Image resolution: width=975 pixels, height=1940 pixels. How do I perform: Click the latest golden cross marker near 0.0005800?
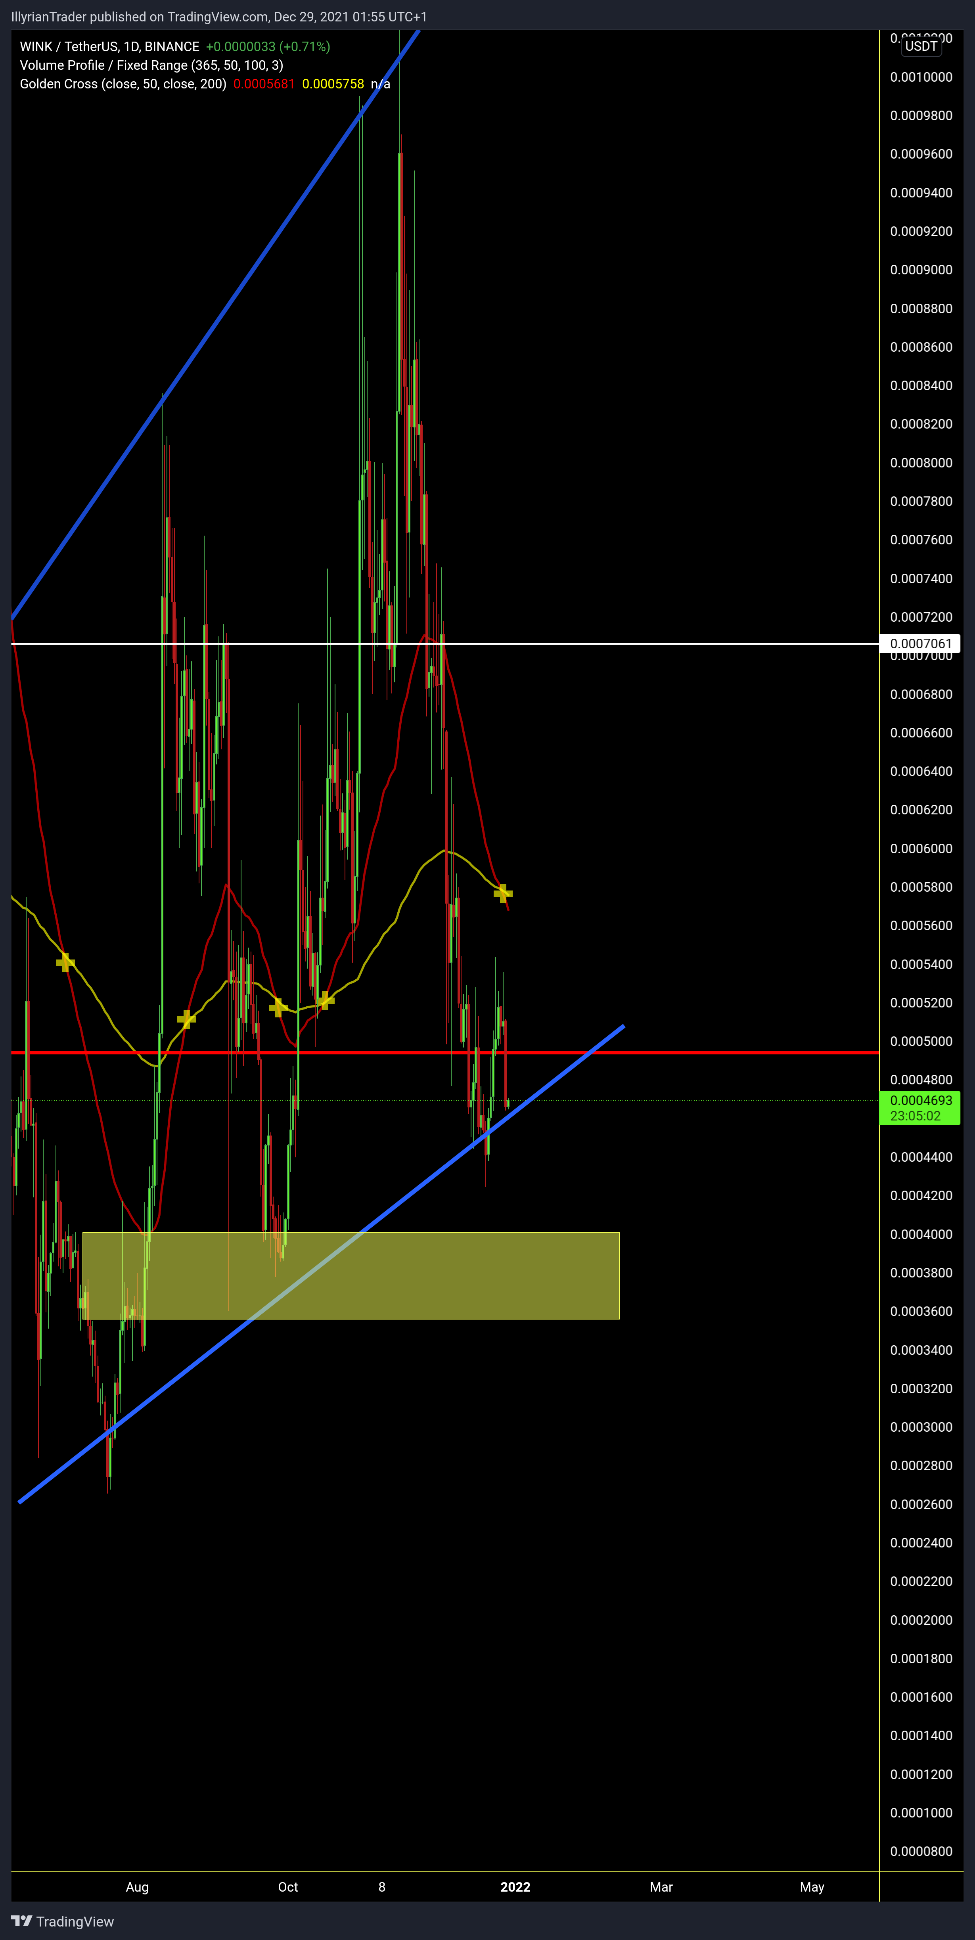coord(503,893)
